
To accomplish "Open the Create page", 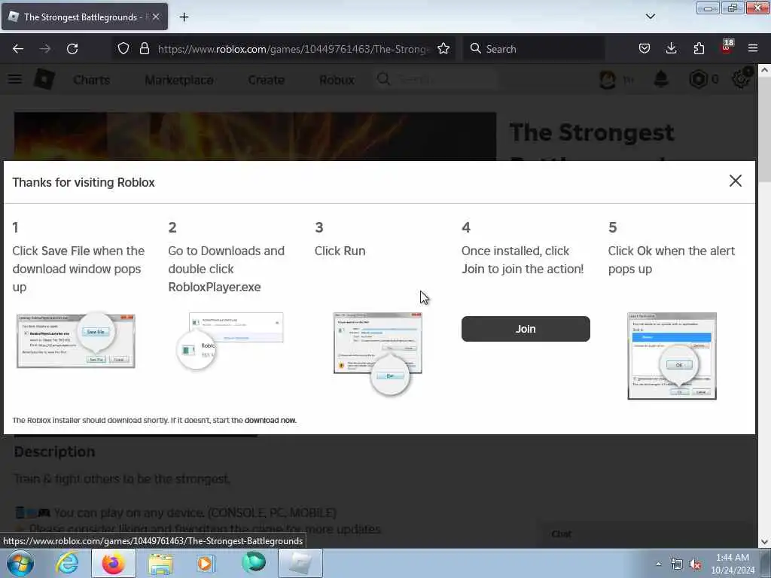I will coord(266,80).
